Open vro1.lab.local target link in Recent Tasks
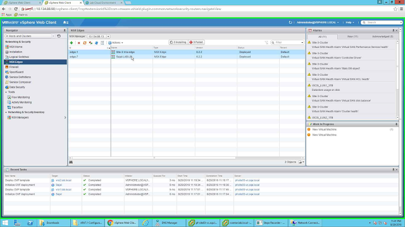405x227 pixels. point(63,190)
